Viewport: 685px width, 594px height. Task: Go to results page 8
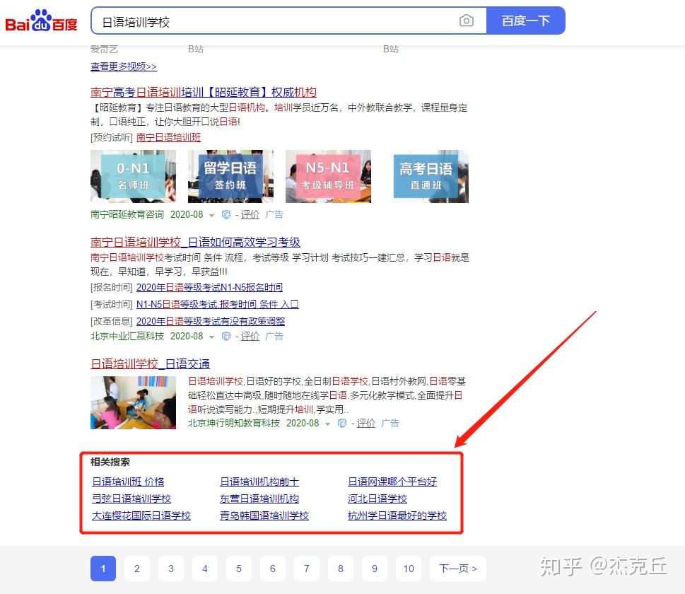tap(341, 569)
